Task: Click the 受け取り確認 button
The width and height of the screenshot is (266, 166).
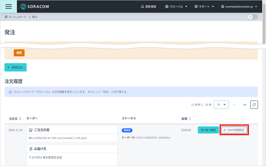Action: click(x=208, y=130)
